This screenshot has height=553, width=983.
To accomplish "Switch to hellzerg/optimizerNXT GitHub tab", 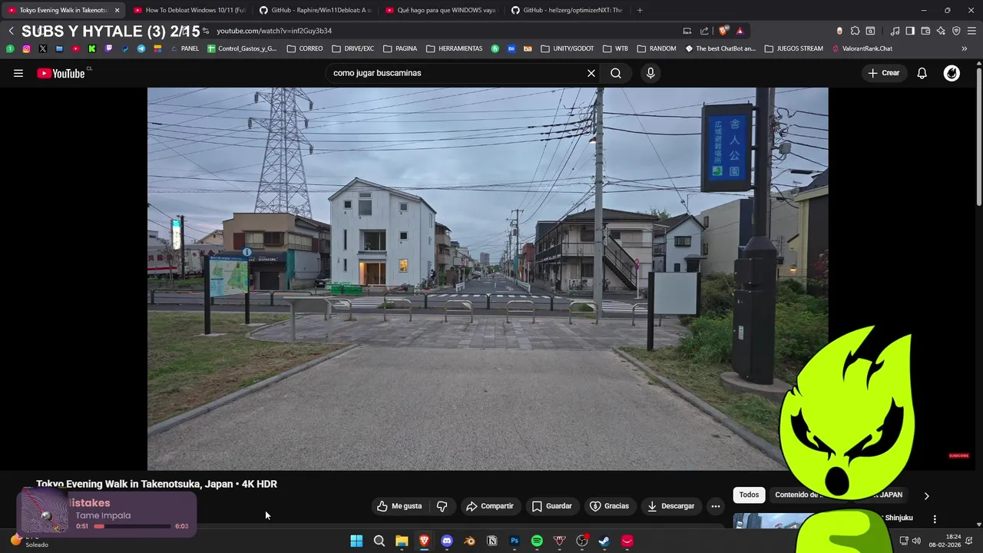I will point(566,10).
